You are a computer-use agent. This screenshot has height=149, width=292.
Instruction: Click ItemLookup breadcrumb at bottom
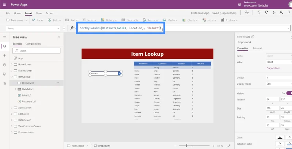coord(78,146)
